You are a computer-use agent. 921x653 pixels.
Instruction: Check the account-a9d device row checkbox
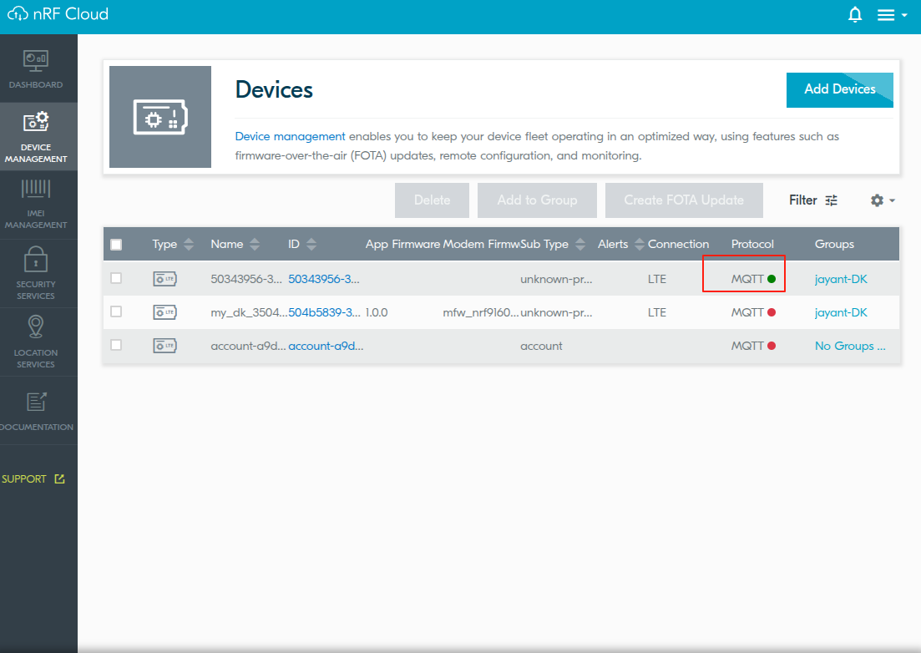(116, 346)
